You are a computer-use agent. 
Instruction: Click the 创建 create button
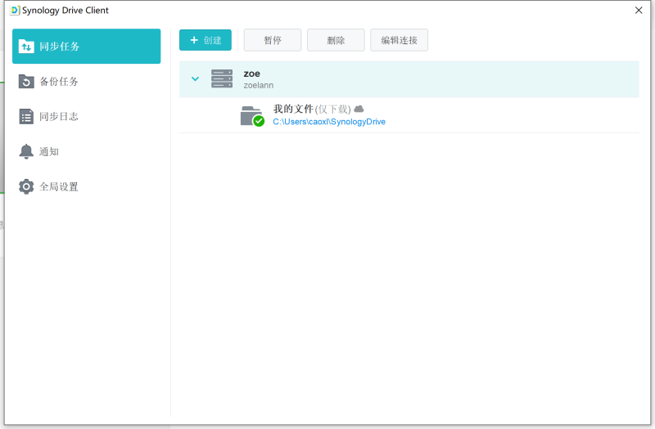(206, 40)
